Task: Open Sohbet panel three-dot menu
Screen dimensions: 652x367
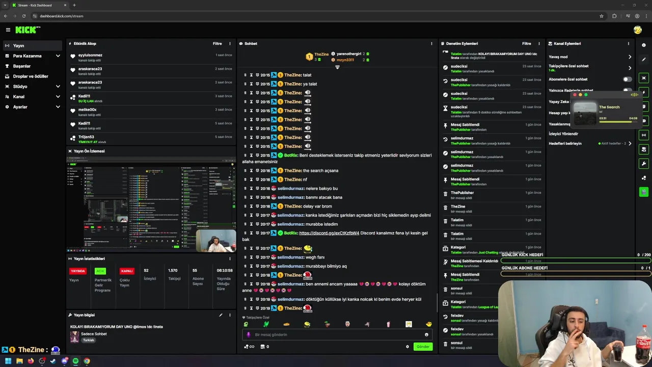Action: tap(431, 44)
